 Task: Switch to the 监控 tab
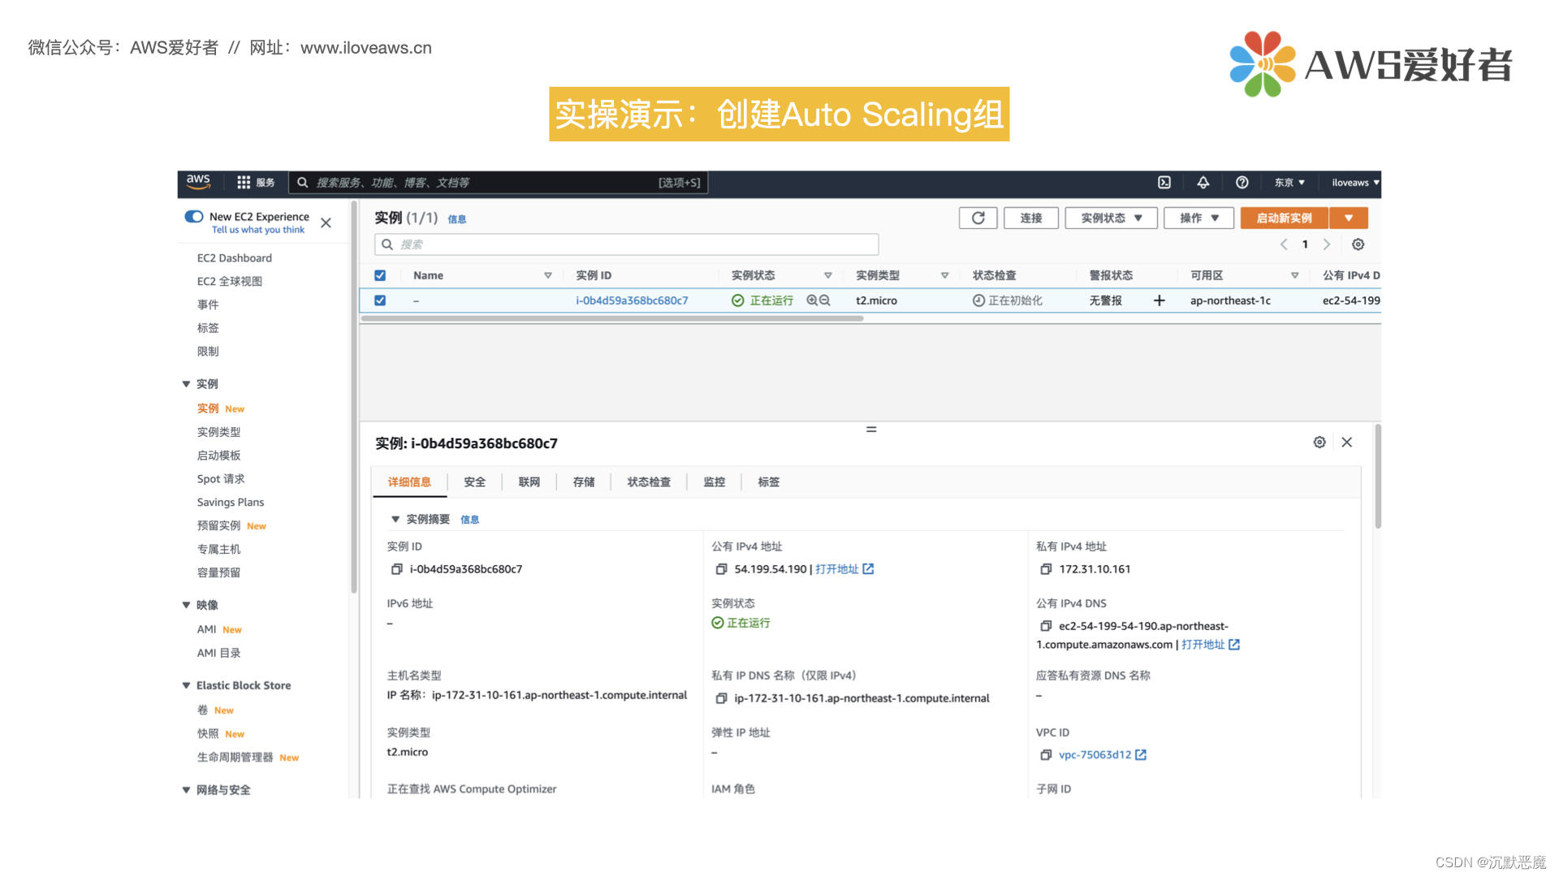(x=715, y=482)
